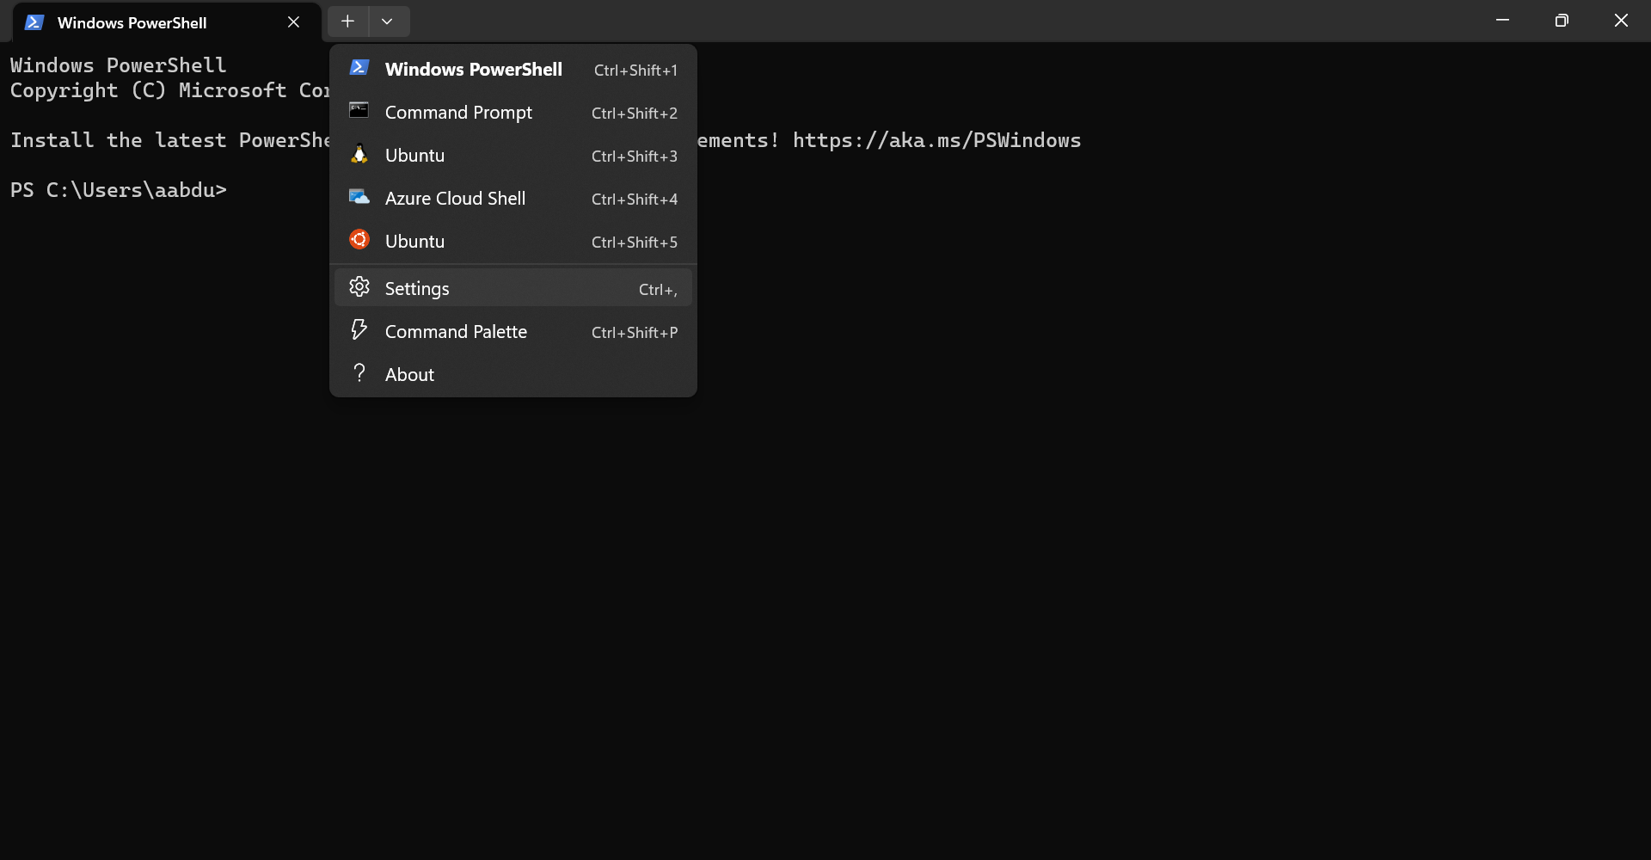The height and width of the screenshot is (860, 1651).
Task: Open Ubuntu profile with orange logo icon
Action: (359, 240)
